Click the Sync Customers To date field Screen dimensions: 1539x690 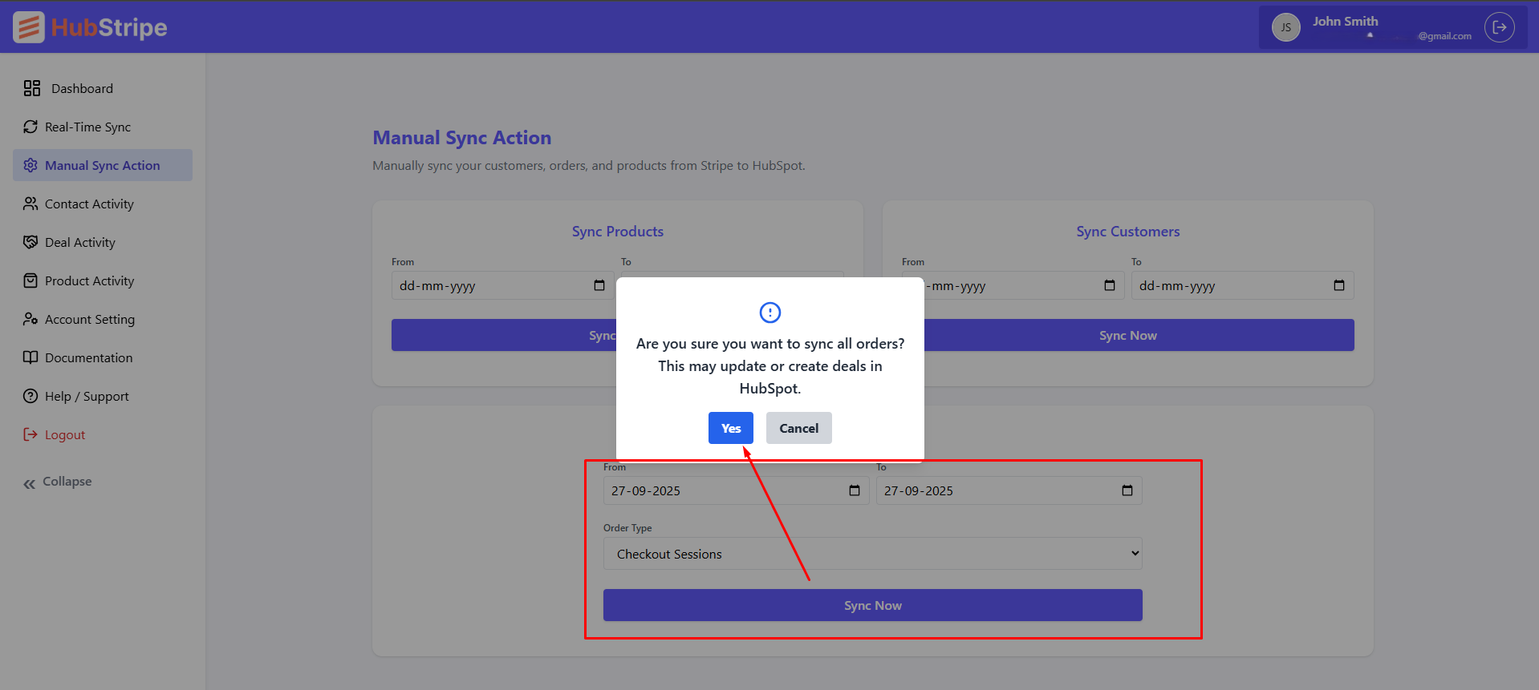1243,285
